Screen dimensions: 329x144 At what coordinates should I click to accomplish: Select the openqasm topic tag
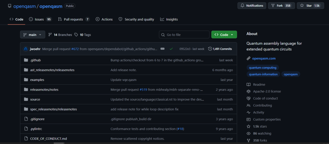point(290,74)
